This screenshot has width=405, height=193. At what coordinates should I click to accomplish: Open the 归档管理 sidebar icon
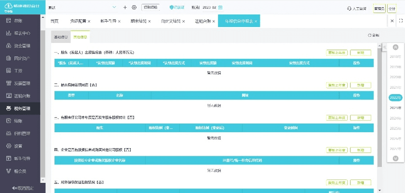[9, 133]
